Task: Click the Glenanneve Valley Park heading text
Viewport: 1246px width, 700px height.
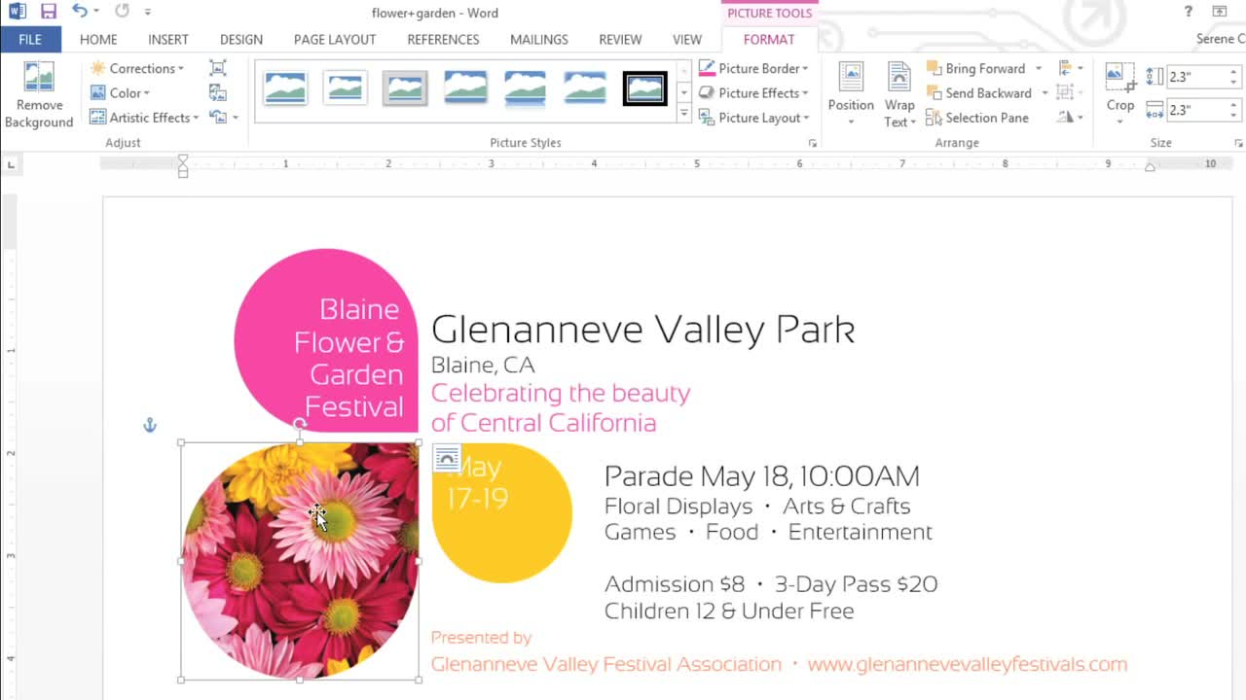Action: coord(642,330)
